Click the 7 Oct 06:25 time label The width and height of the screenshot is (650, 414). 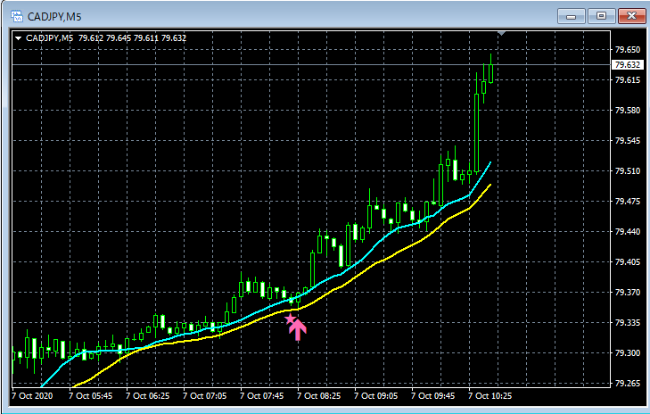pos(148,396)
